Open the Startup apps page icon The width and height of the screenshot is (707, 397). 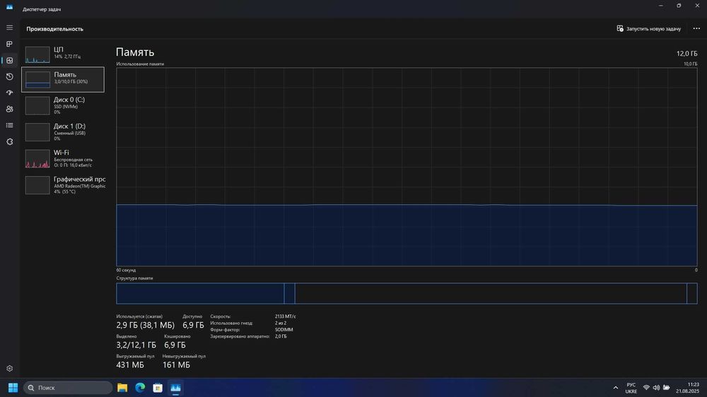[x=9, y=93]
